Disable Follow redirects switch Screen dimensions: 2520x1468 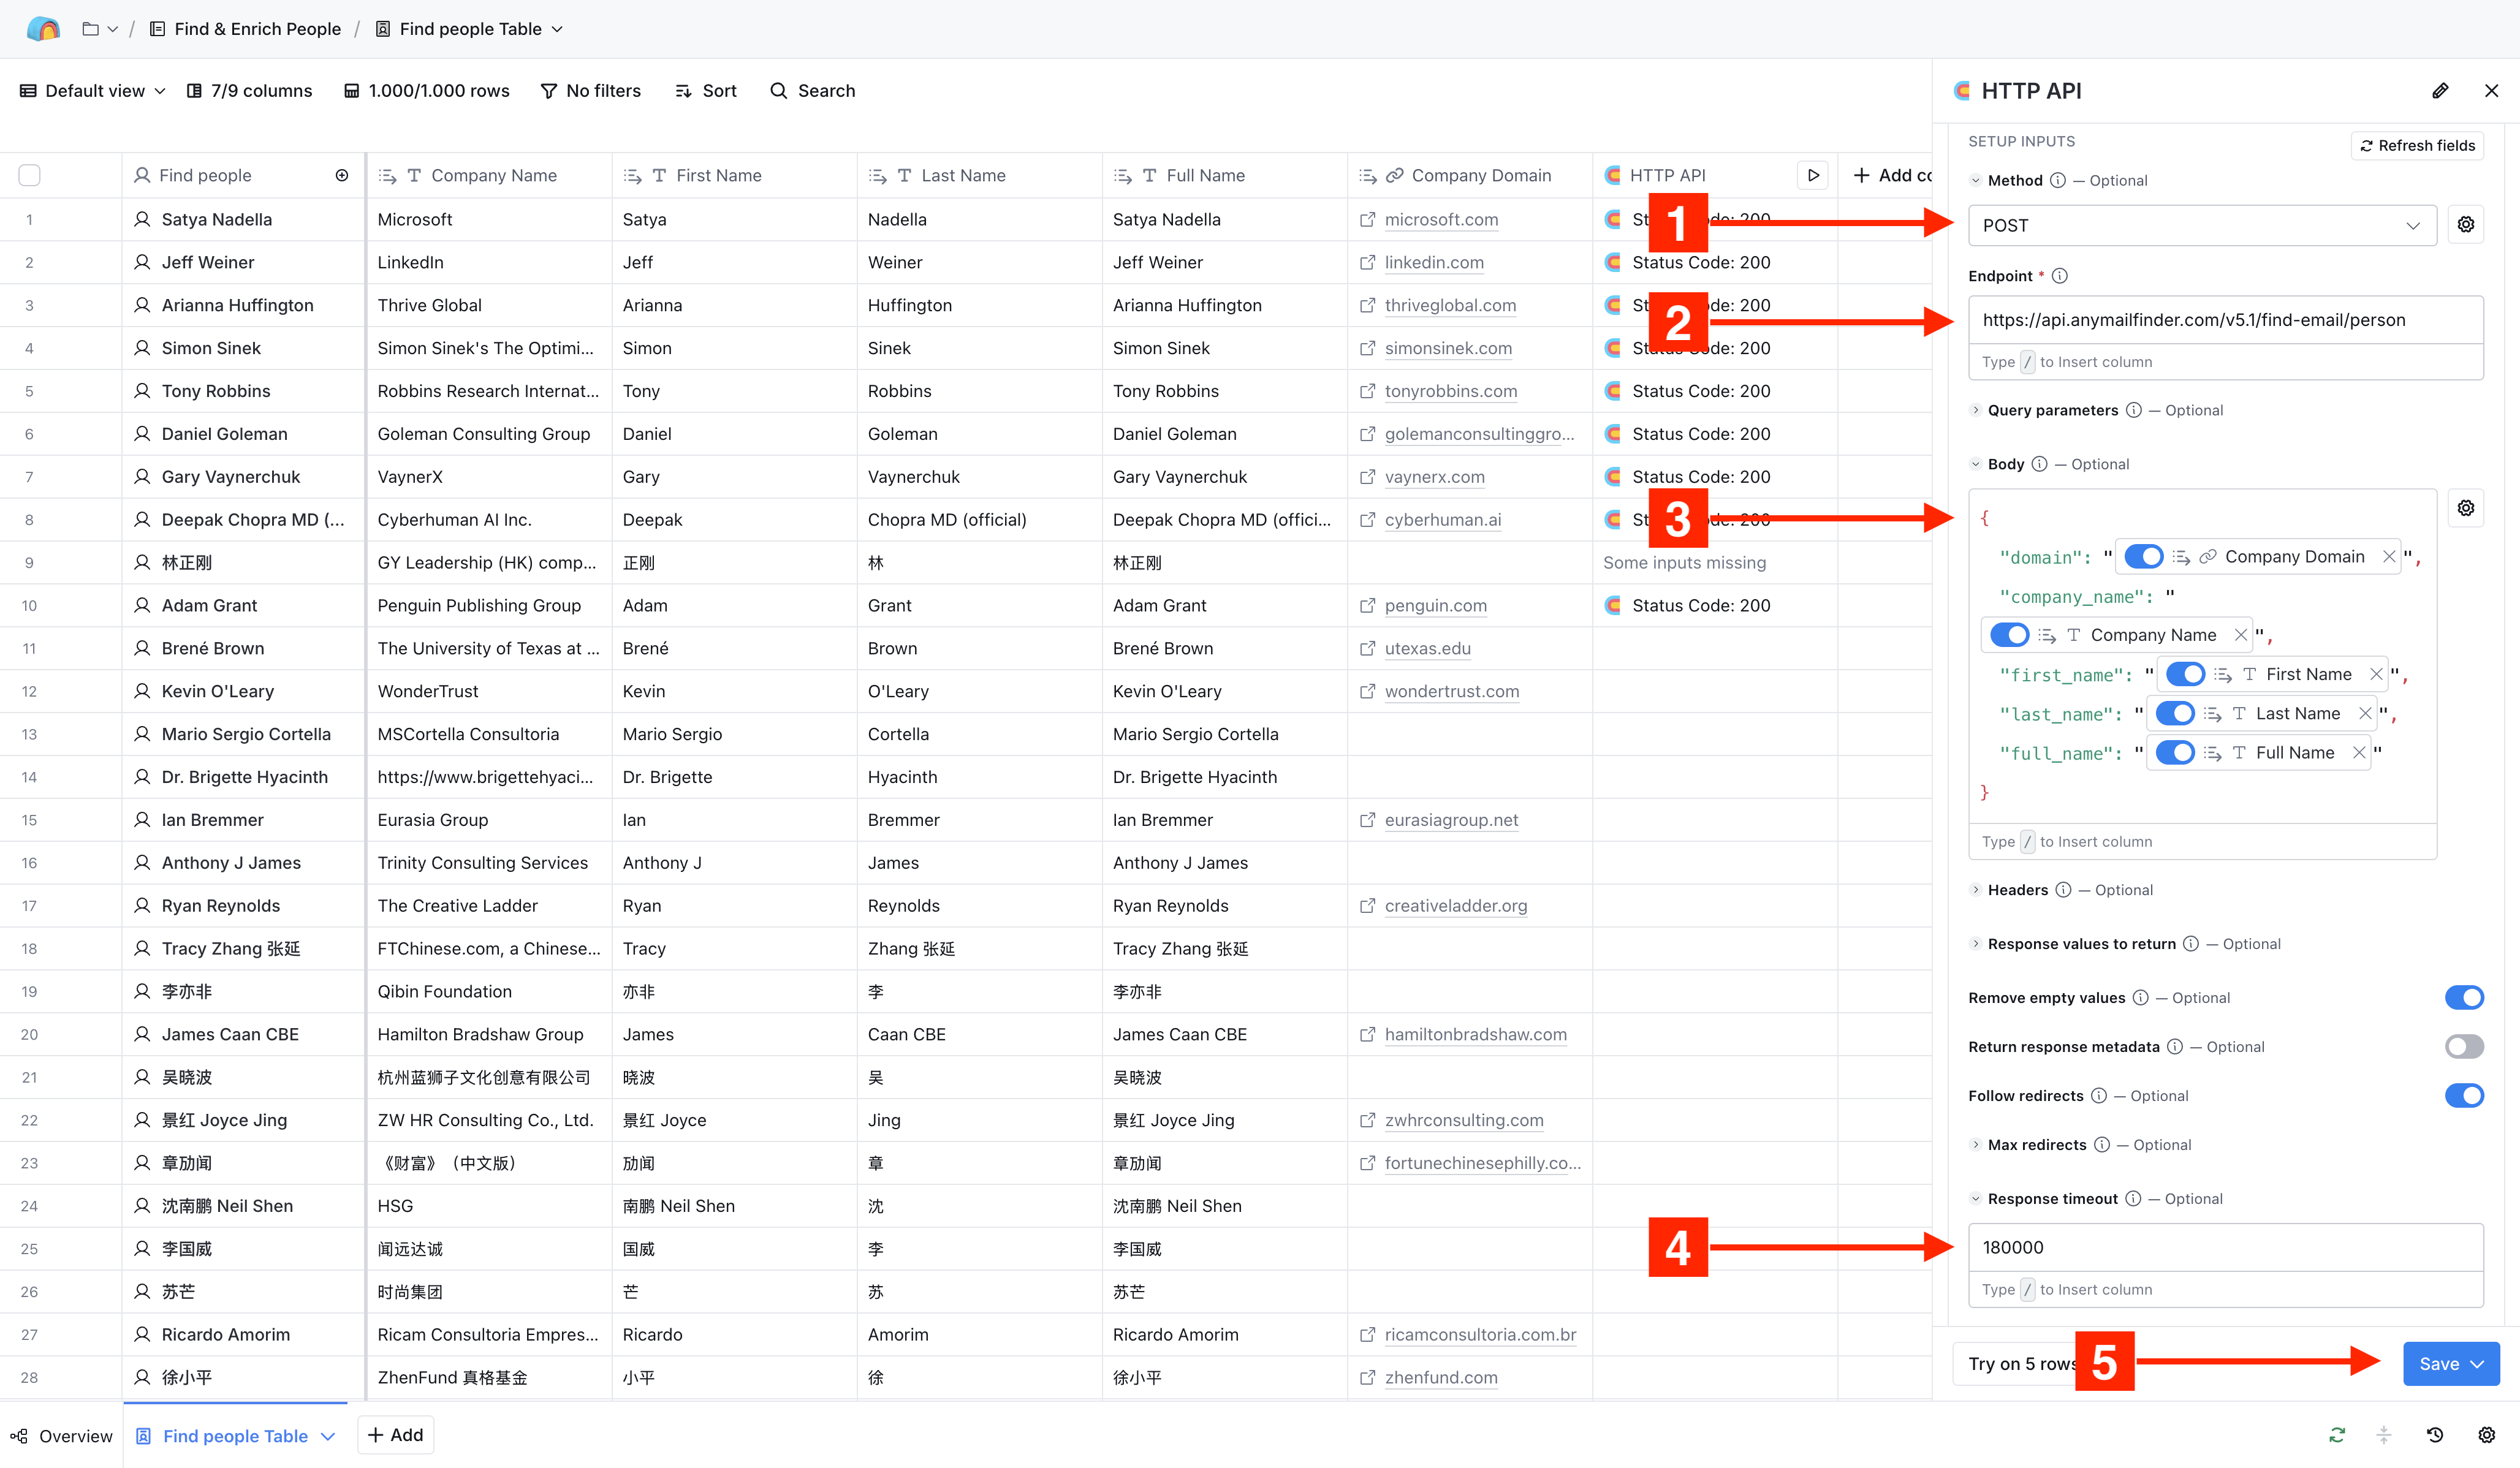[x=2464, y=1096]
